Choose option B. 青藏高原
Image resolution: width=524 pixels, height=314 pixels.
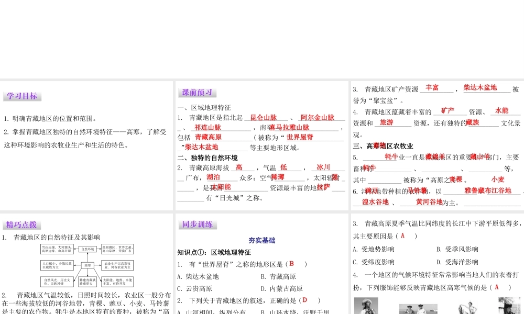[278, 277]
